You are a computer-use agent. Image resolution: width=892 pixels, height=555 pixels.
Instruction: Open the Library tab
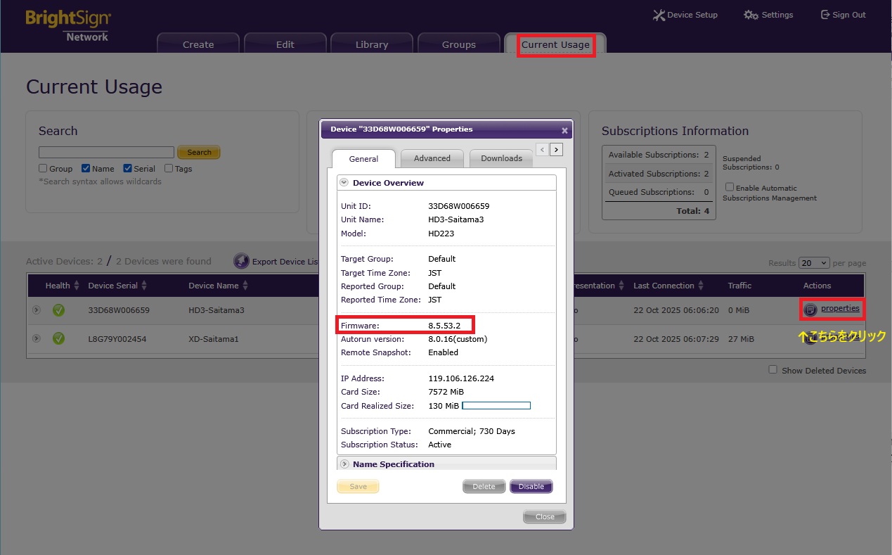click(x=372, y=44)
